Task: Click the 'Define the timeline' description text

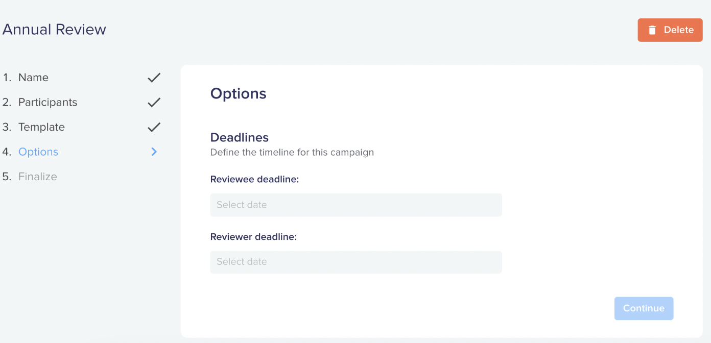Action: click(x=292, y=152)
